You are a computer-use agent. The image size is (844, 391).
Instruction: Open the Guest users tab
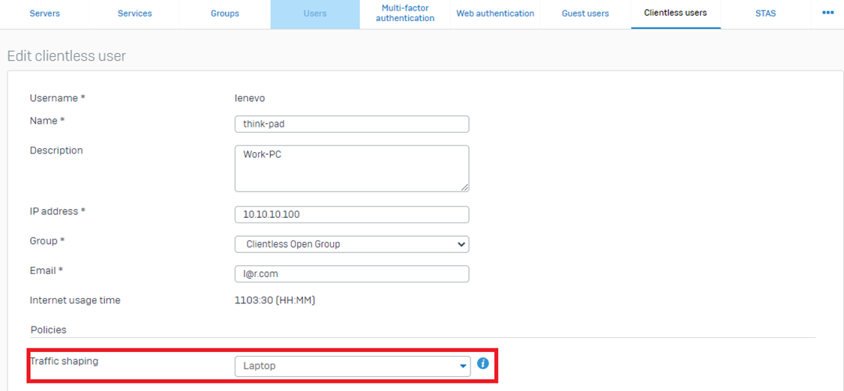coord(585,13)
